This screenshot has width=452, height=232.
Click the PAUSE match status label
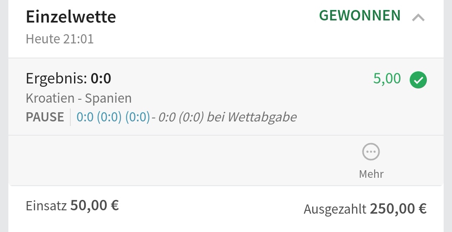[x=45, y=117]
